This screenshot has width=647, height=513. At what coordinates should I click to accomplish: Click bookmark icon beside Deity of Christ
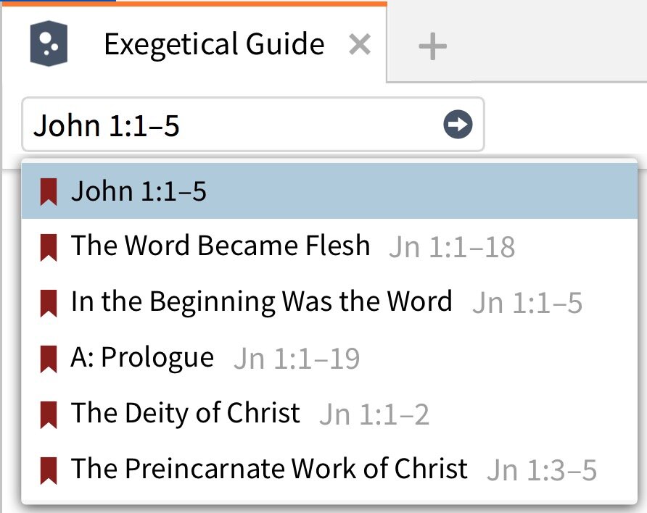[x=49, y=414]
